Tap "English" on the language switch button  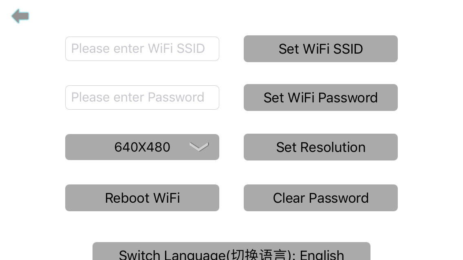(322, 255)
